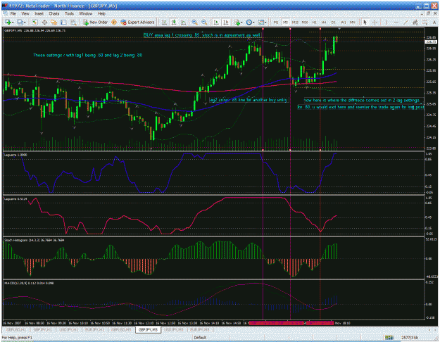Click connection status bars icon
The width and height of the screenshot is (440, 342).
coord(389,338)
